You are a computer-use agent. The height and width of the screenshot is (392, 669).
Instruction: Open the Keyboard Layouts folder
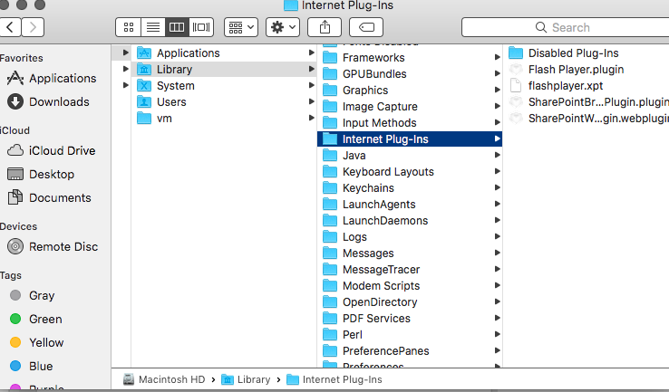point(410,172)
